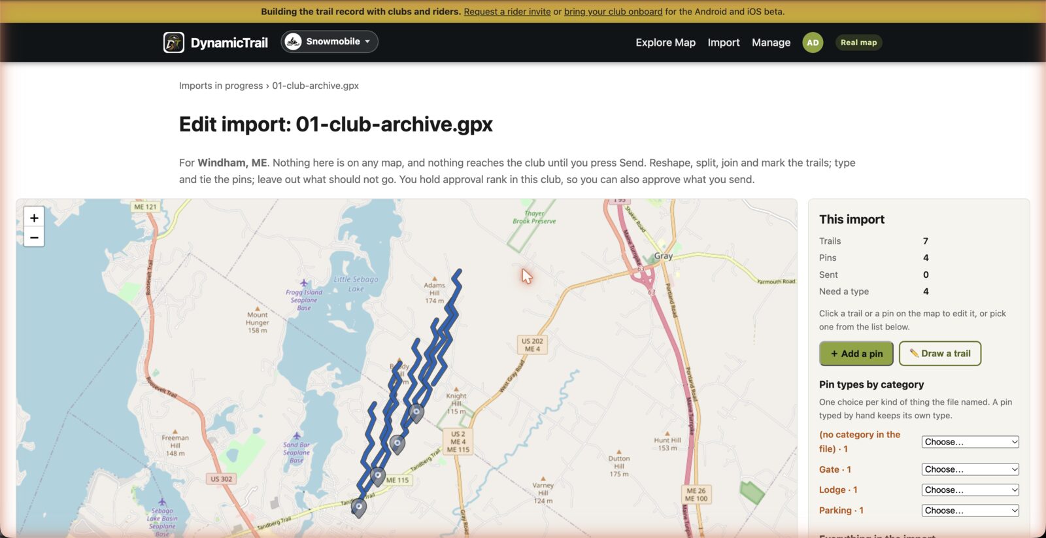Open the Gate pin type dropdown

tap(970, 469)
